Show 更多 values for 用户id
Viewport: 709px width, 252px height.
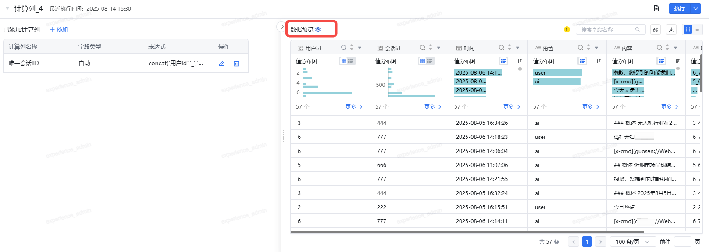[354, 107]
